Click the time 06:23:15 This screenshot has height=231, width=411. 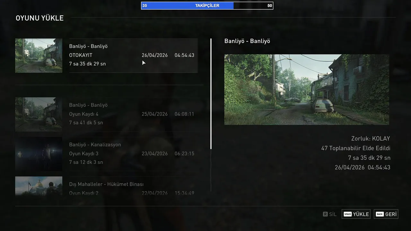tap(184, 154)
